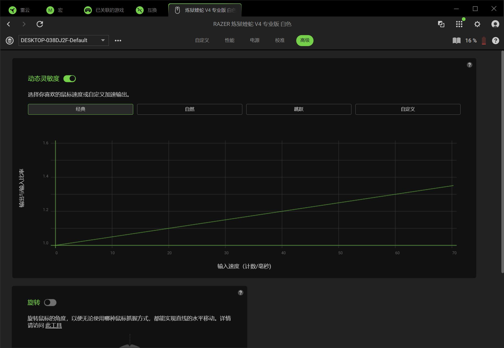Select the 自然 sensitivity preset
The width and height of the screenshot is (504, 348).
190,109
